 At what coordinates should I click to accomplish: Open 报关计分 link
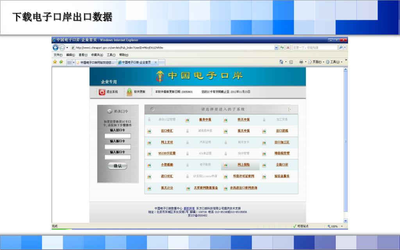click(x=167, y=188)
